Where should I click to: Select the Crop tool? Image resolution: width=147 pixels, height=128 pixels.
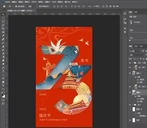pos(3,29)
